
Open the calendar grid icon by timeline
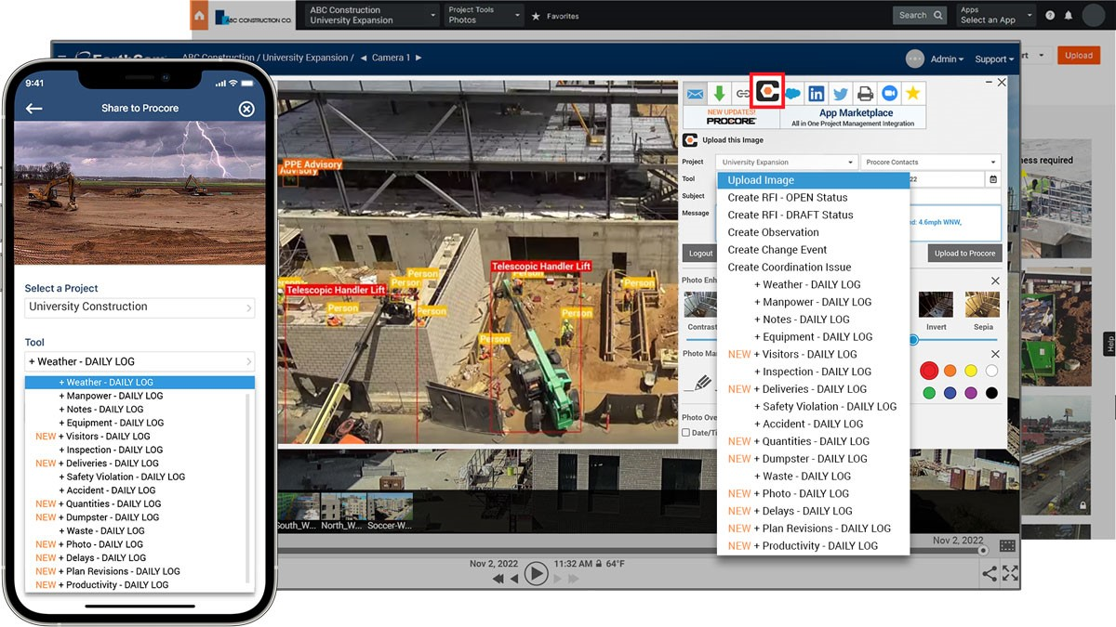1007,546
